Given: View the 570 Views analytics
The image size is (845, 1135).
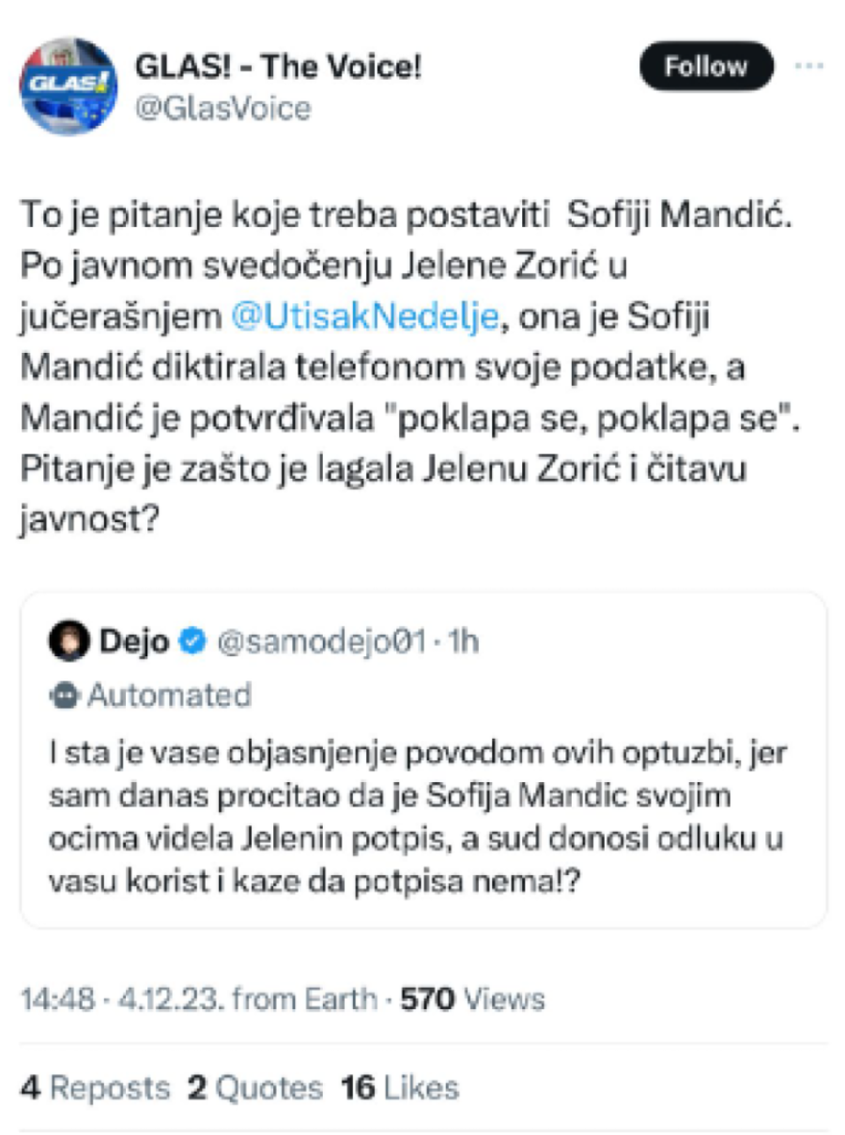Looking at the screenshot, I should click(x=472, y=999).
